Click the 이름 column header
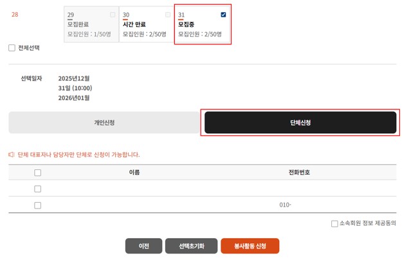Viewport: 409px width, 258px height. coord(134,172)
